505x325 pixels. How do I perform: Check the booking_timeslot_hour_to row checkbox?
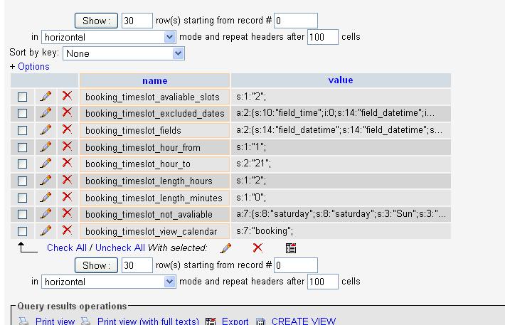[x=22, y=164]
